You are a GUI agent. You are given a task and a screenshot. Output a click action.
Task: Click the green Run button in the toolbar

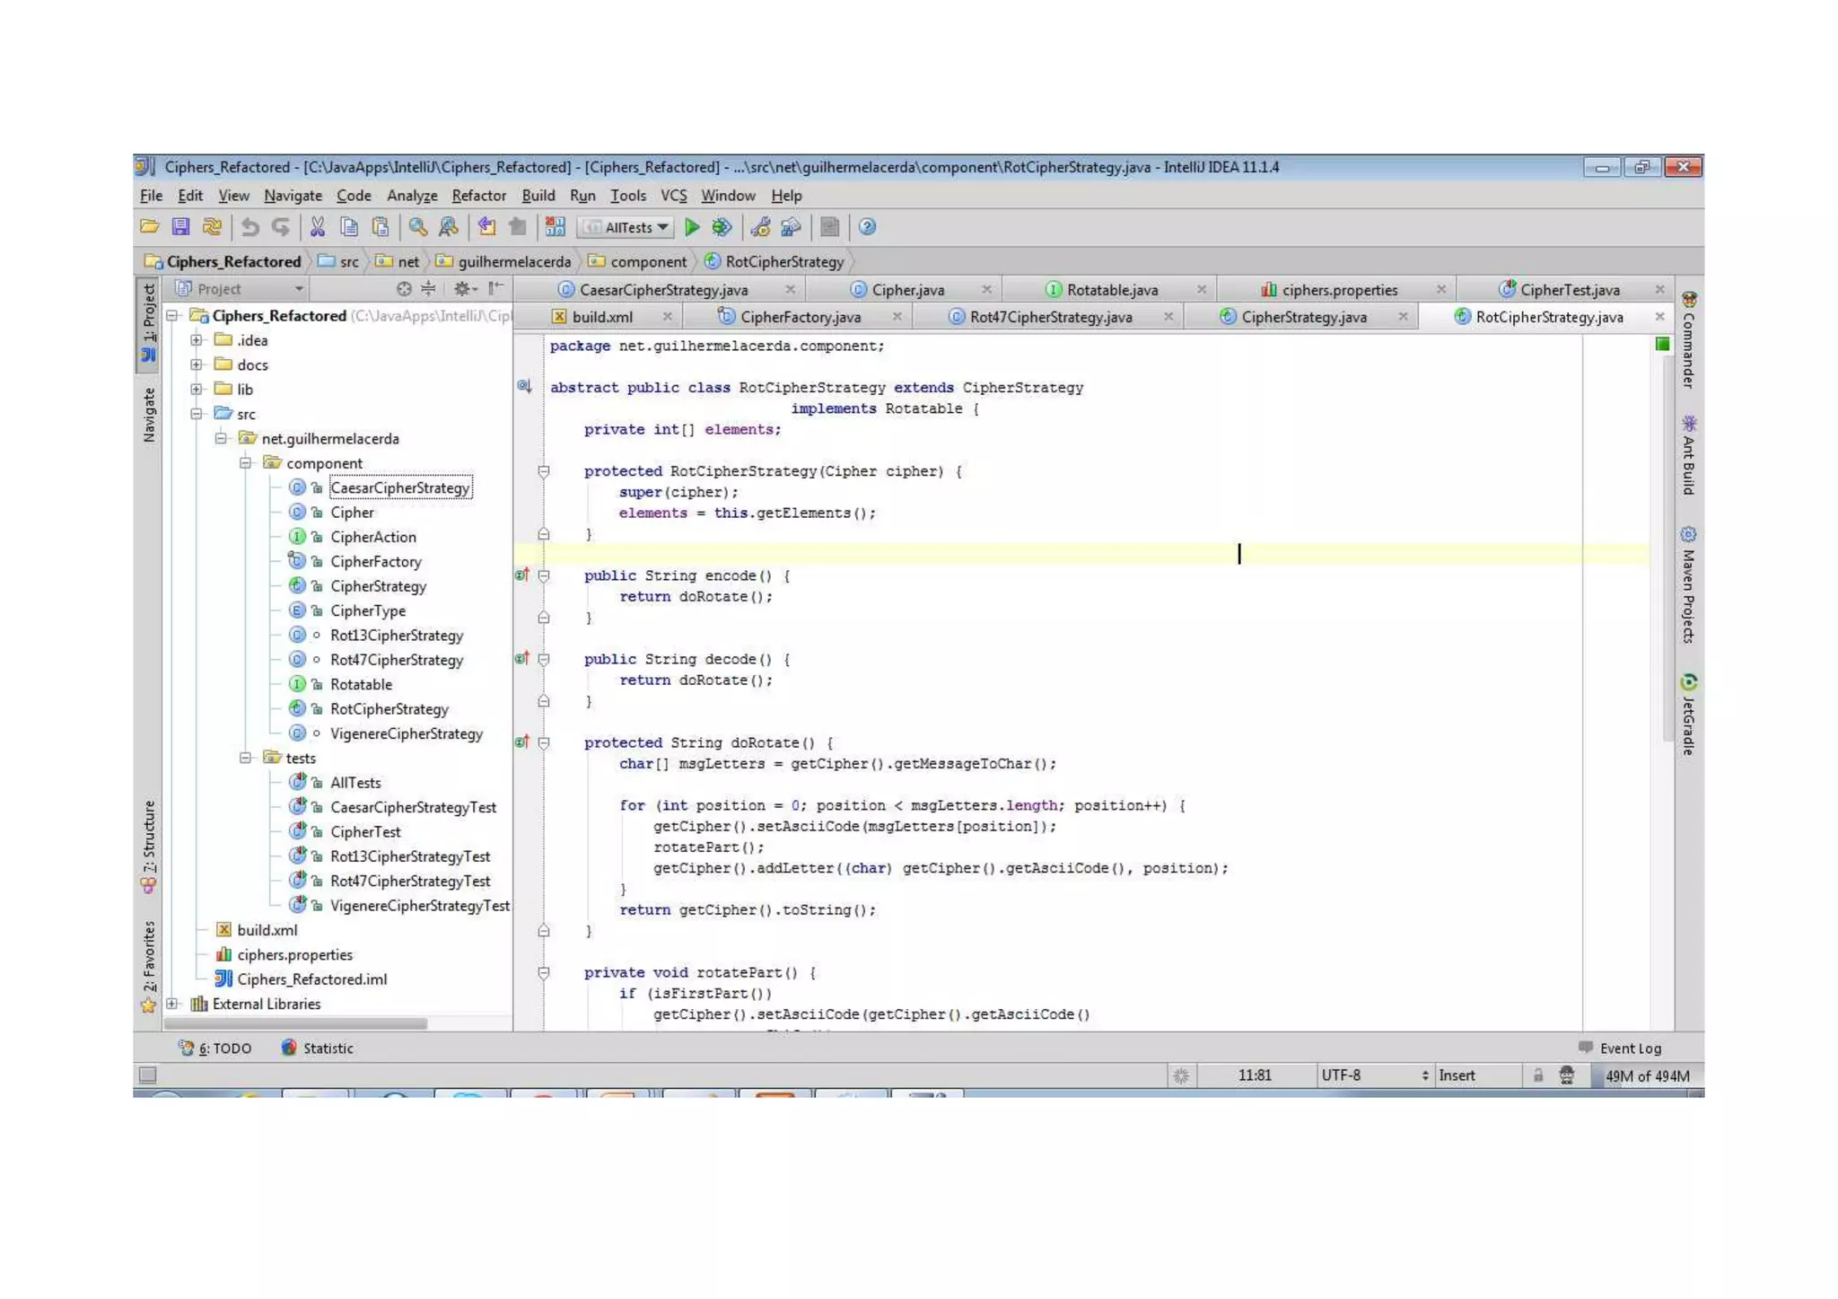pos(692,228)
